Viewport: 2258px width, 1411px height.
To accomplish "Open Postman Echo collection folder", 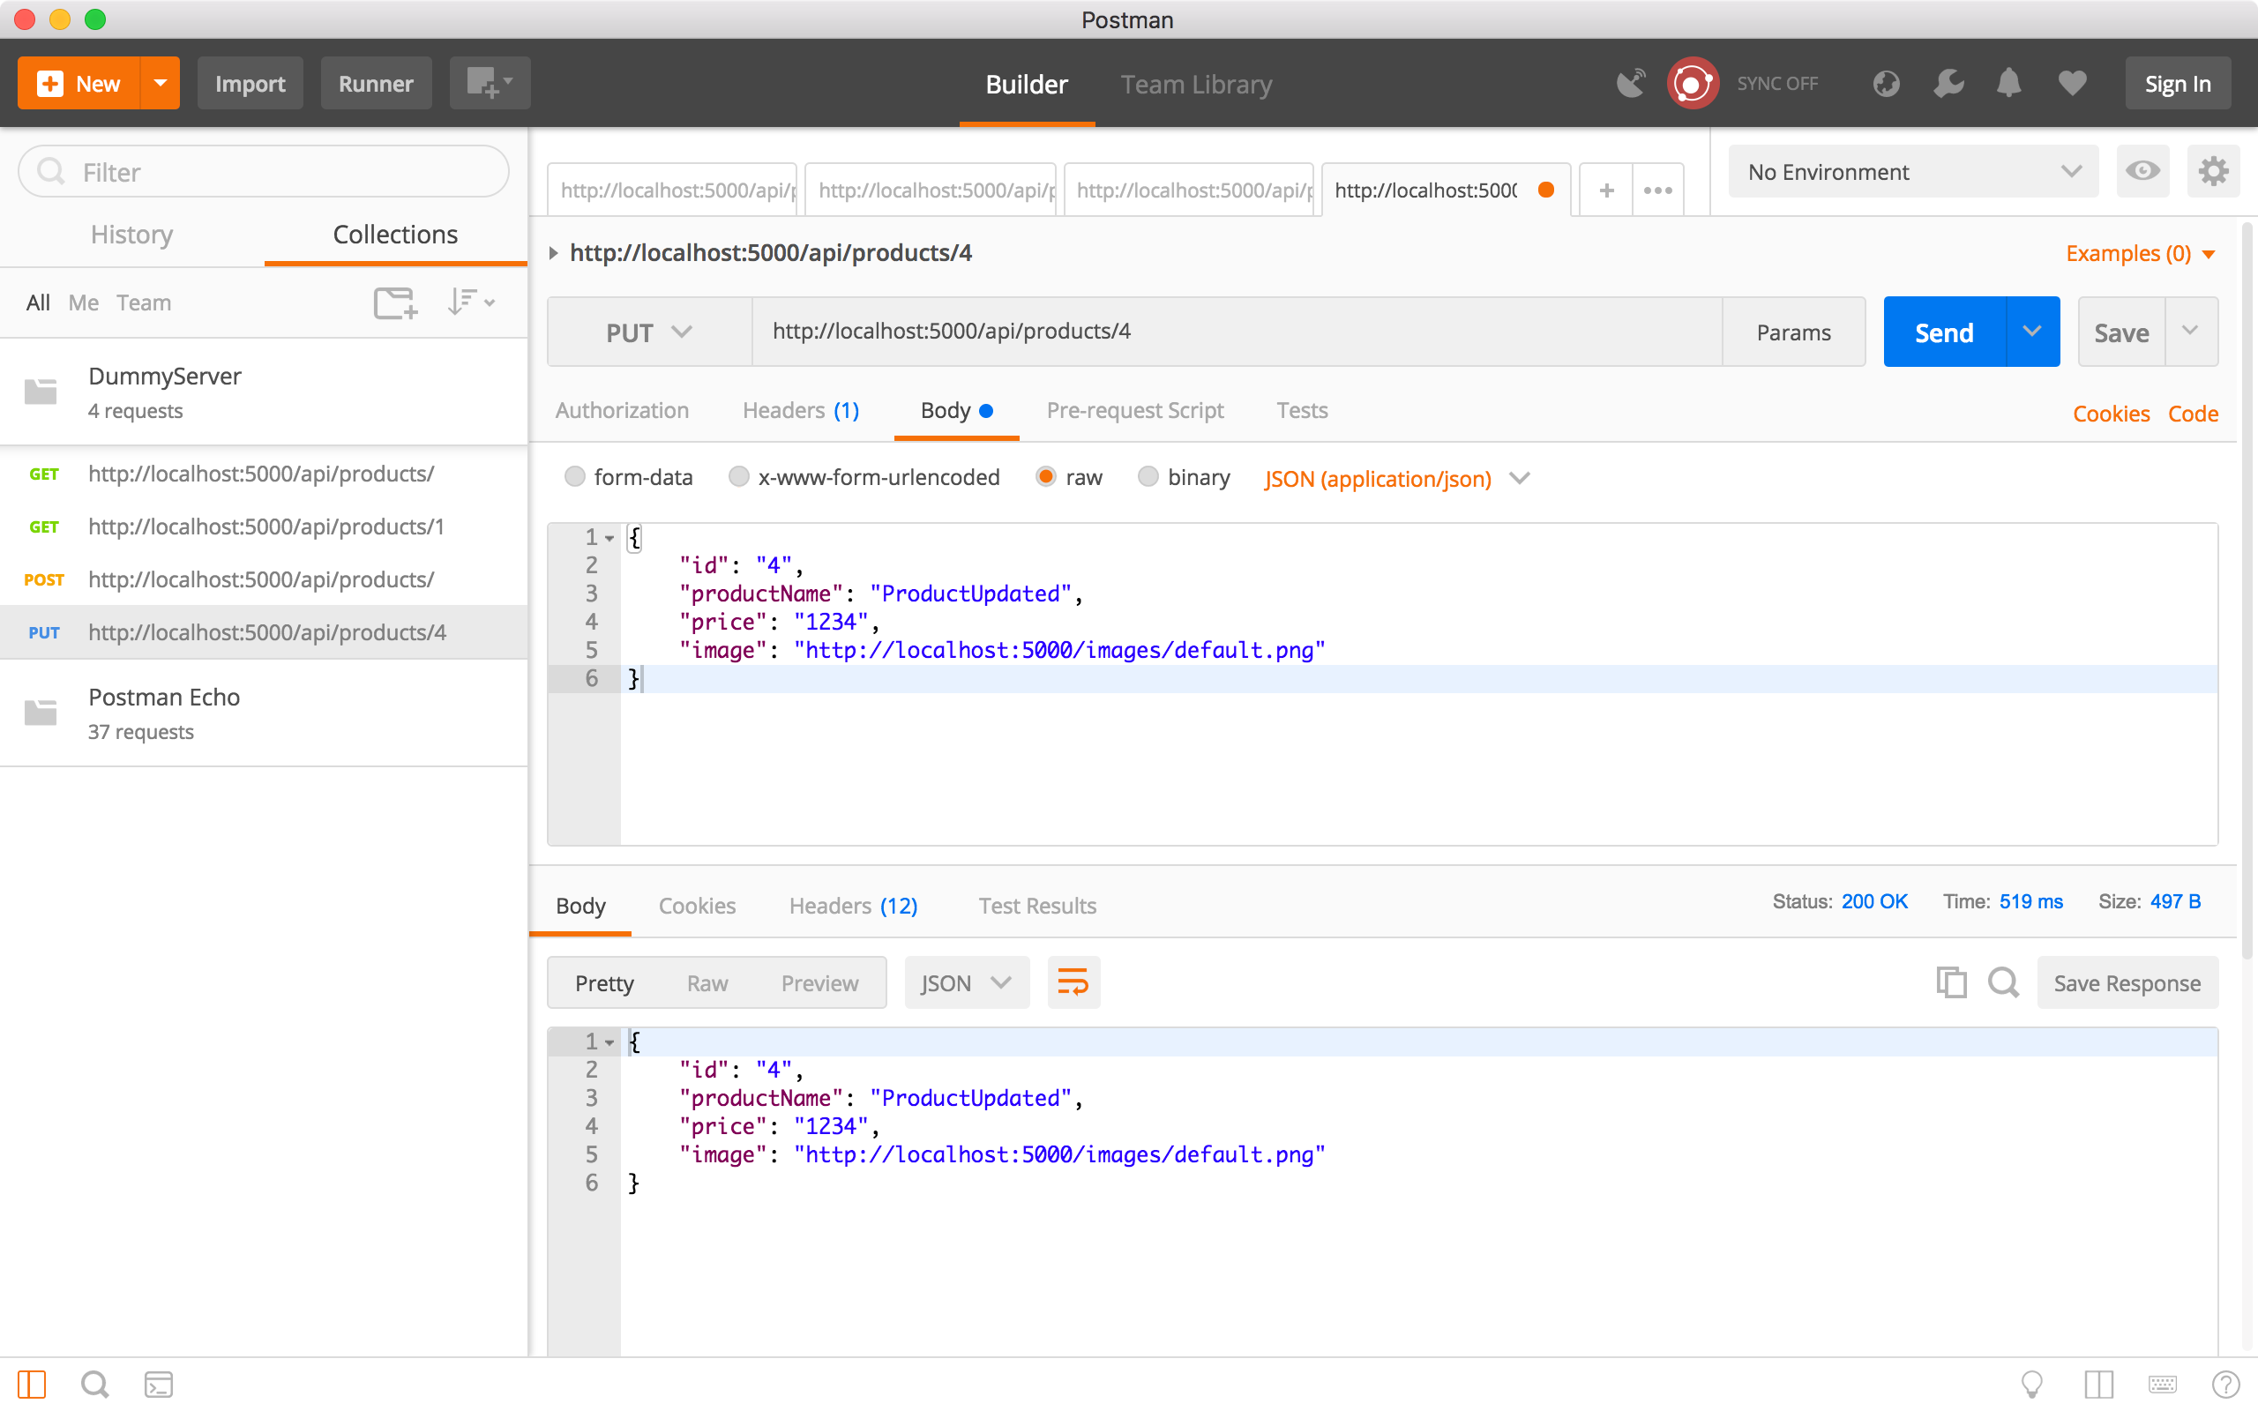I will coord(264,713).
